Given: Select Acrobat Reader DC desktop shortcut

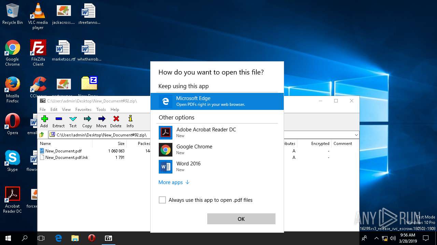Looking at the screenshot, I should pyautogui.click(x=13, y=200).
